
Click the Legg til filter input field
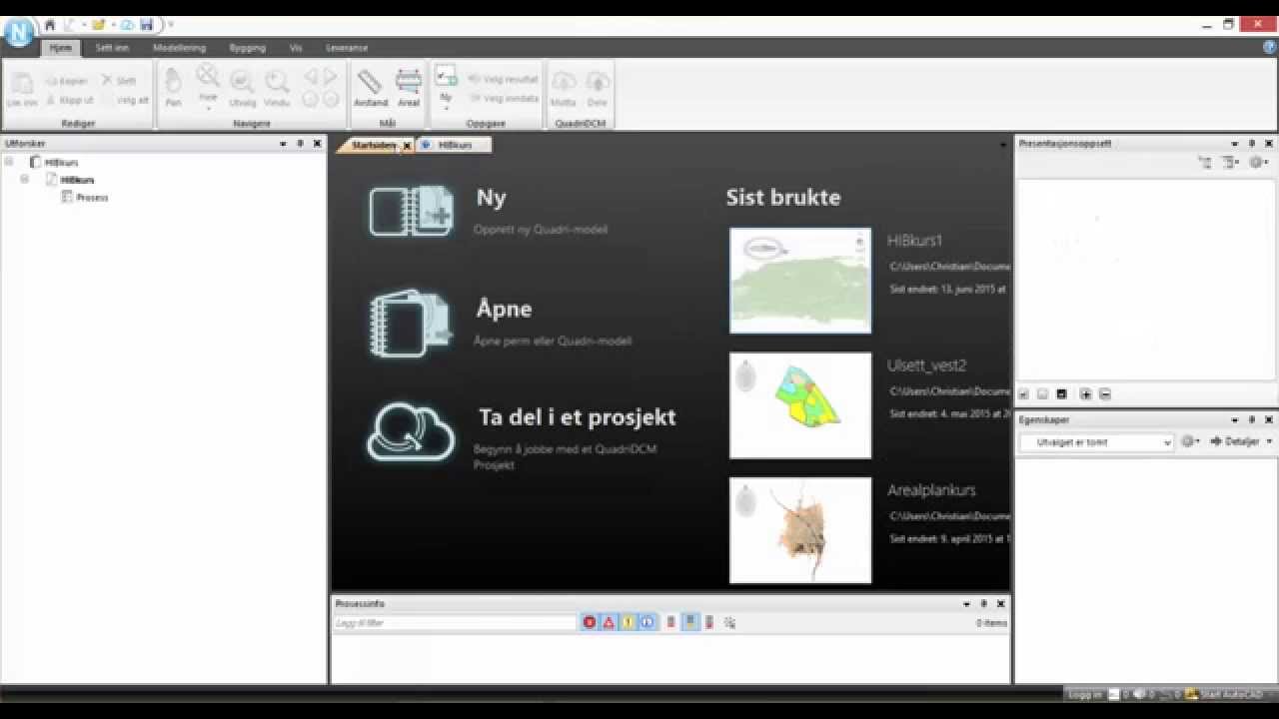455,622
